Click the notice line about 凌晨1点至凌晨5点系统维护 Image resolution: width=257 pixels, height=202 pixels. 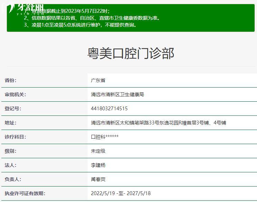pyautogui.click(x=80, y=25)
